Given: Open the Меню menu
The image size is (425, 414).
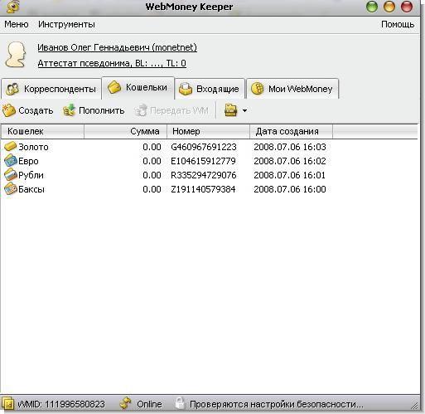Looking at the screenshot, I should click(x=17, y=24).
